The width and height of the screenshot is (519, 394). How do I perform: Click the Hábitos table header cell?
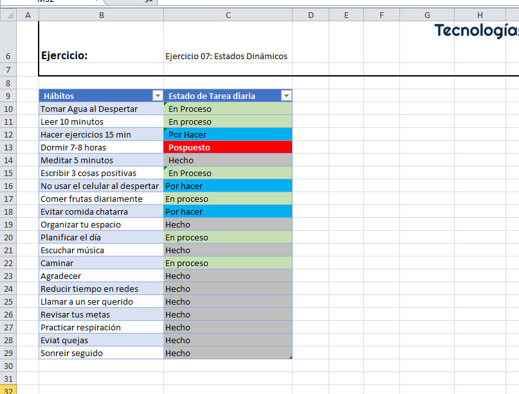click(x=95, y=96)
